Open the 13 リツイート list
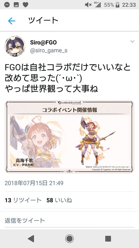Image resolution: width=139 pixels, height=248 pixels. pyautogui.click(x=23, y=200)
